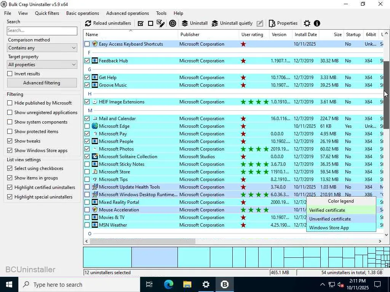Open Windows Start menu
This screenshot has height=292, width=390.
tap(9, 284)
